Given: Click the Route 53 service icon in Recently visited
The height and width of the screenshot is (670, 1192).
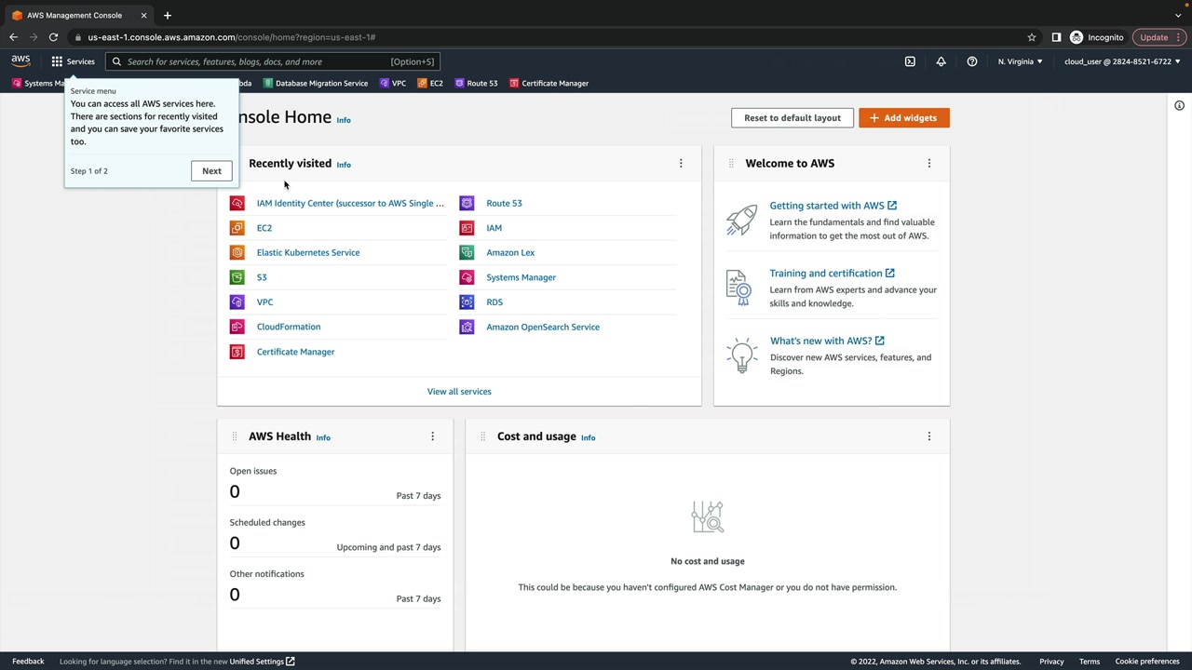Looking at the screenshot, I should point(467,203).
